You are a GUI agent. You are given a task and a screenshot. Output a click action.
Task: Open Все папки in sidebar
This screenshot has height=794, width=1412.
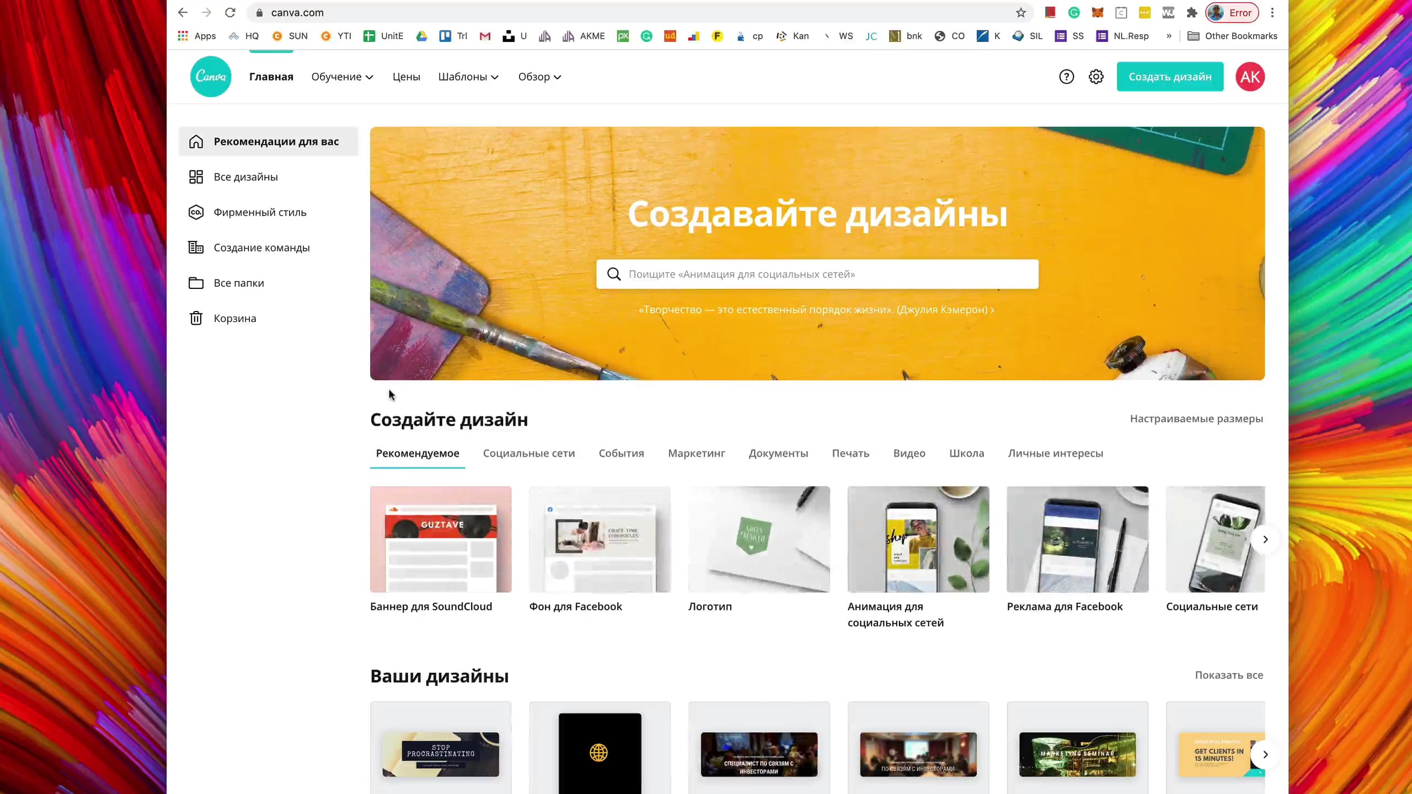268,283
